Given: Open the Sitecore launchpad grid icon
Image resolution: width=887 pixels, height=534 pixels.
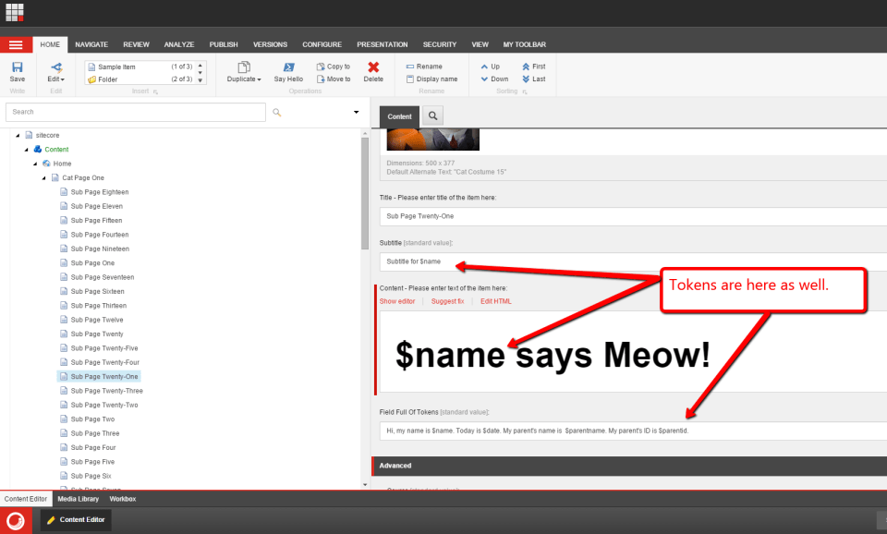Looking at the screenshot, I should coord(15,13).
